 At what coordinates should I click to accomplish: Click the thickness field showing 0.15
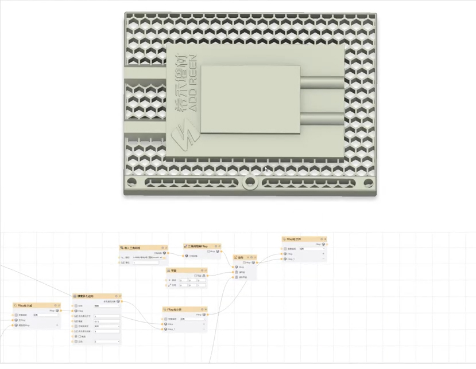(x=107, y=321)
